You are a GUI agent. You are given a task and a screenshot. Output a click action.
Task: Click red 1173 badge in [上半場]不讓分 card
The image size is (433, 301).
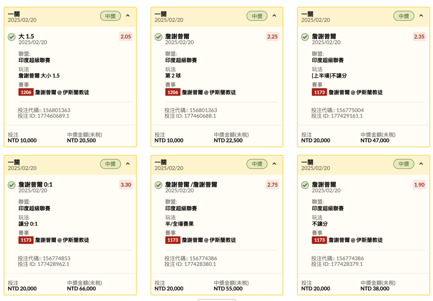coord(319,92)
